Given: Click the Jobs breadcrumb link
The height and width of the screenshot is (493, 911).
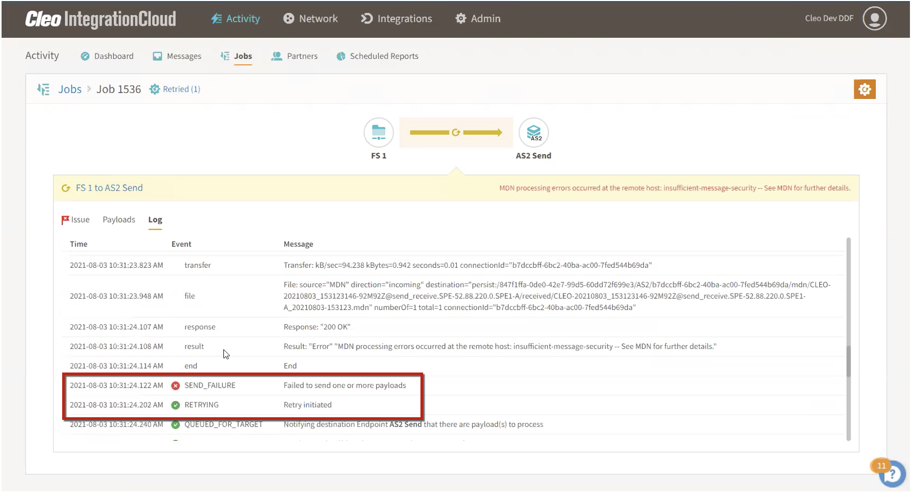Looking at the screenshot, I should (x=69, y=89).
